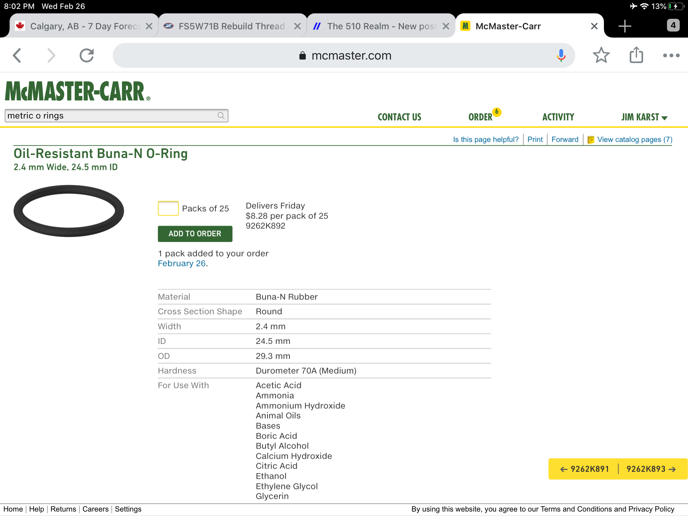
Task: Click the '24.5 mm' ID value
Action: (x=273, y=341)
